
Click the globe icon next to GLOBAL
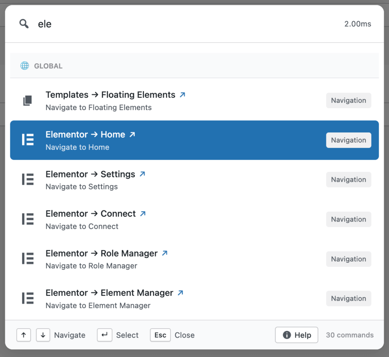tap(24, 65)
